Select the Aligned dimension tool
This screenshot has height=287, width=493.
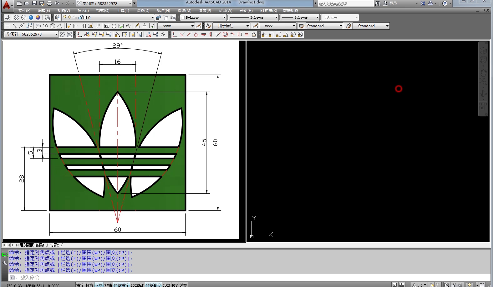(15, 26)
